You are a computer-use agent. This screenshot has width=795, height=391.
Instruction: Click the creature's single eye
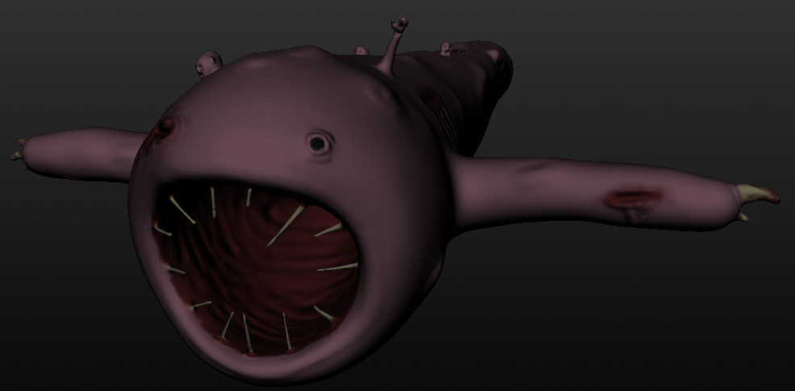[x=318, y=144]
